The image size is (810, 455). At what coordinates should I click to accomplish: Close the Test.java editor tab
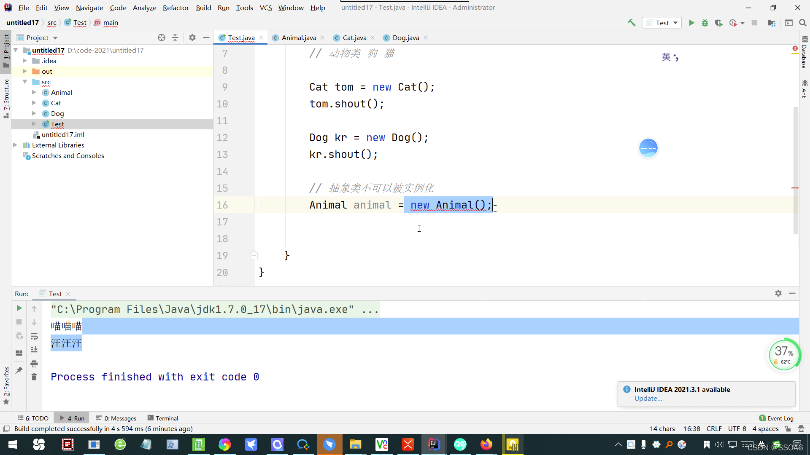click(x=261, y=37)
